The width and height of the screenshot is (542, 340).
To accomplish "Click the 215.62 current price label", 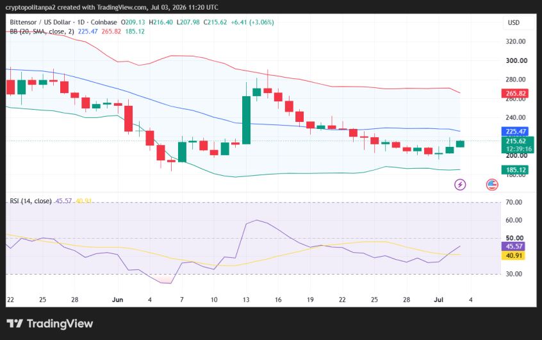I will point(517,141).
